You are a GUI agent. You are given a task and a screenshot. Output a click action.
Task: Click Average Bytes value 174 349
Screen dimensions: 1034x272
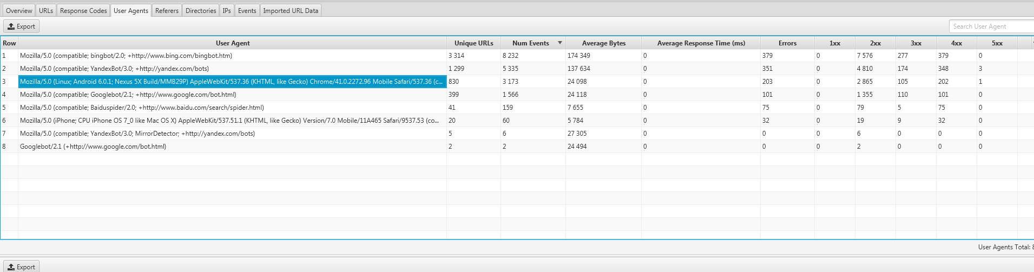pyautogui.click(x=579, y=56)
